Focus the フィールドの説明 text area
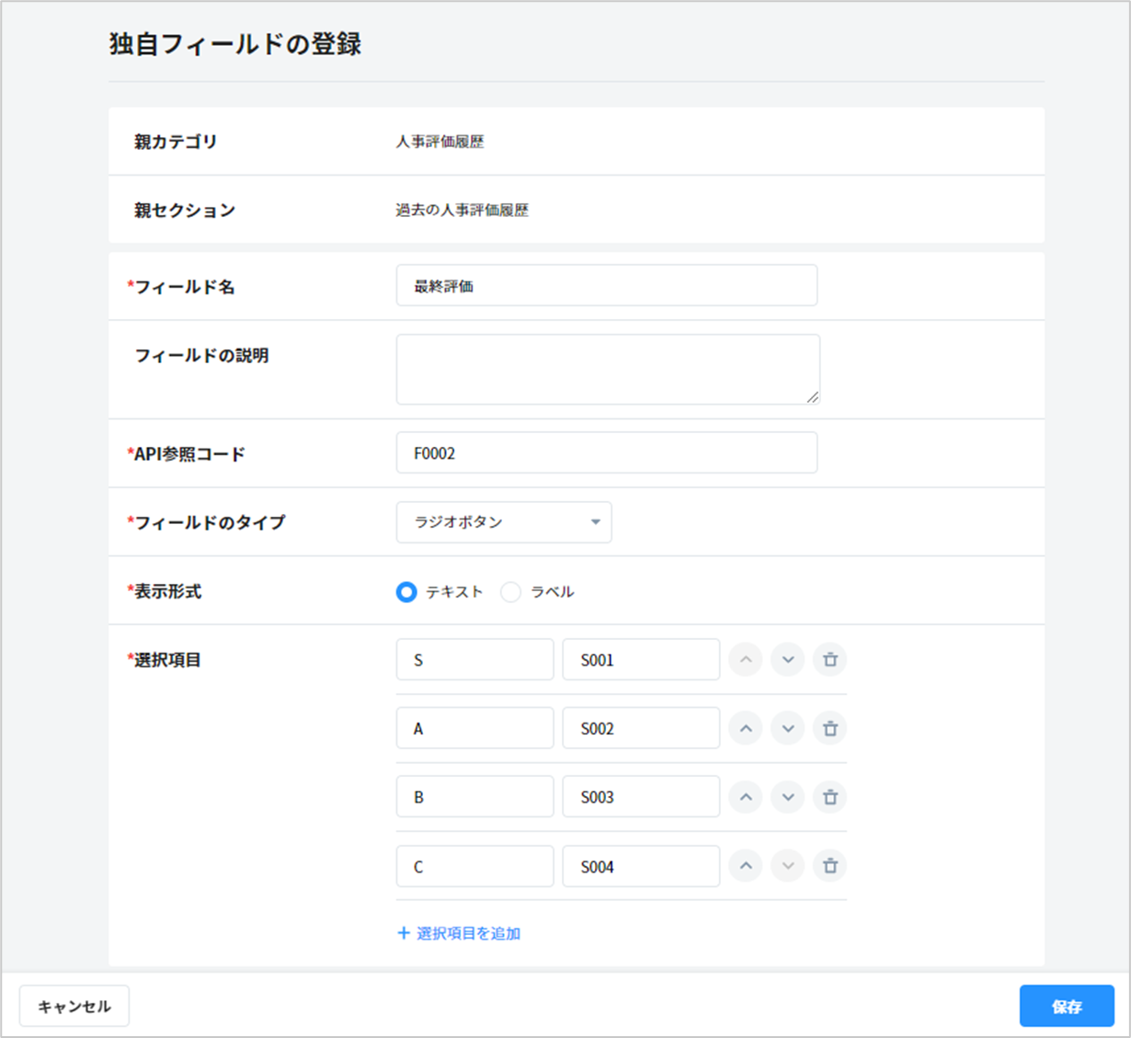The height and width of the screenshot is (1038, 1131). tap(607, 369)
